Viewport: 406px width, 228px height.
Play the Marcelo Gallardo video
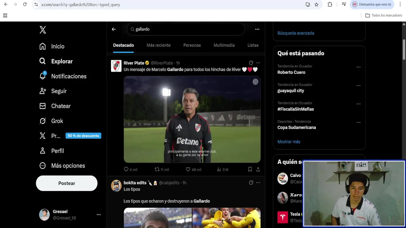point(192,119)
